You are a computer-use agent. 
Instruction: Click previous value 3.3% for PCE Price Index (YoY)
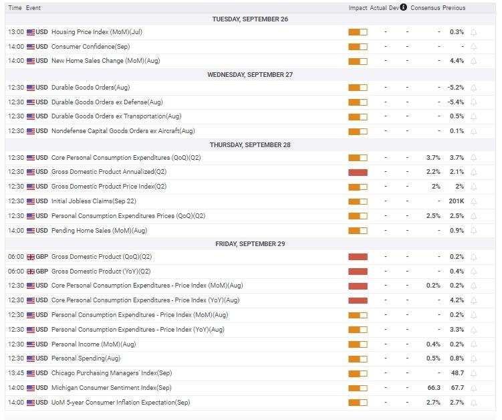tap(457, 330)
